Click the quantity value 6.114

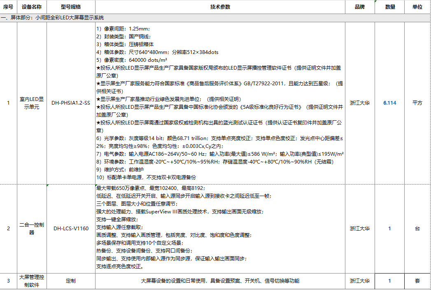point(390,103)
